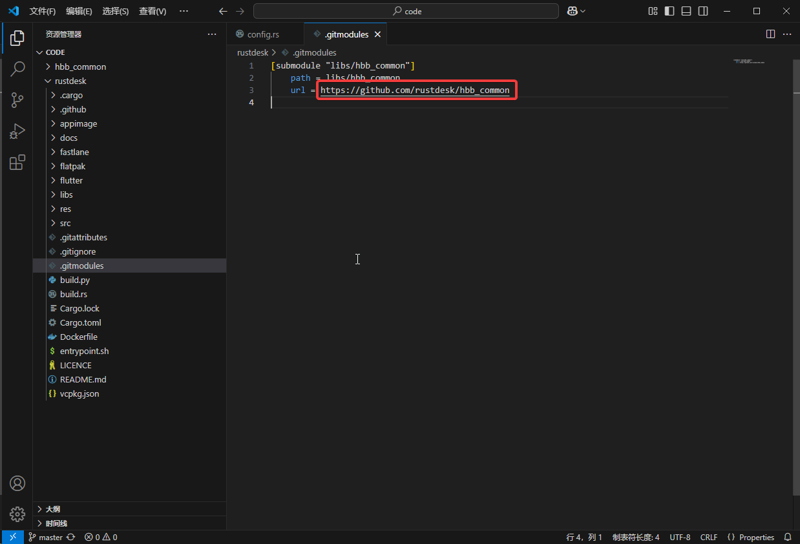Open the Accounts menu icon
Image resolution: width=800 pixels, height=544 pixels.
click(x=17, y=483)
